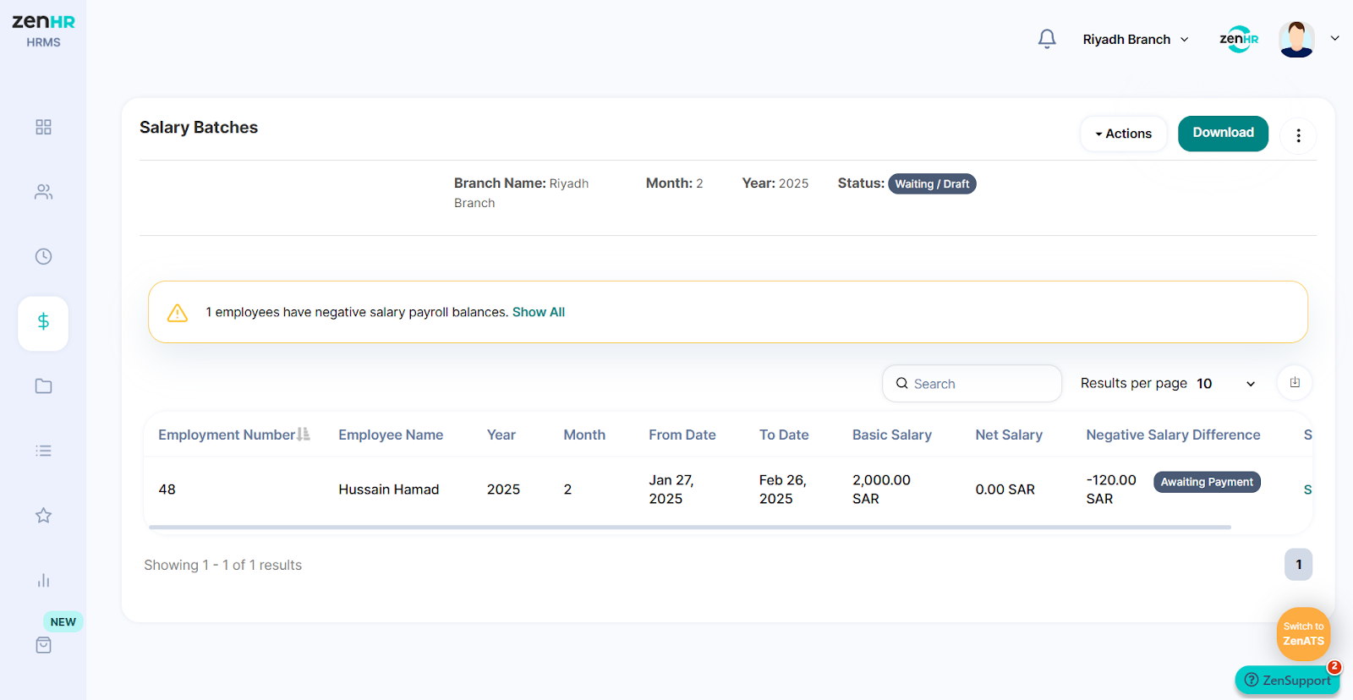Click the Employee Name column header
Image resolution: width=1353 pixels, height=700 pixels.
click(391, 435)
